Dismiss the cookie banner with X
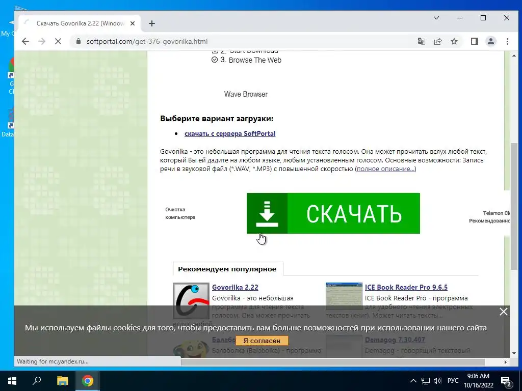Image resolution: width=522 pixels, height=391 pixels. (x=503, y=312)
